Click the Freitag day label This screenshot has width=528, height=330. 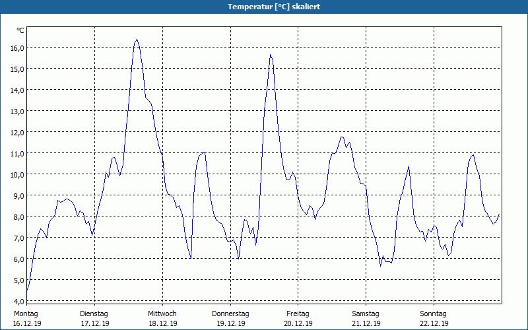298,314
